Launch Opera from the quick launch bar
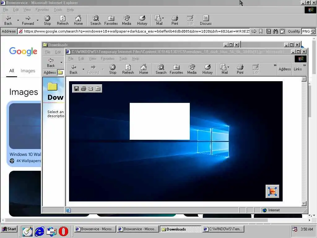 click(63, 231)
